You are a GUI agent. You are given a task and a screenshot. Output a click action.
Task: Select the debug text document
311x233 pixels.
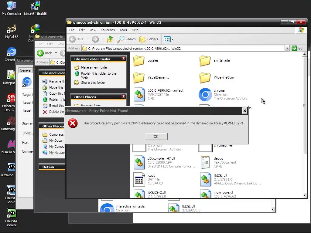(x=218, y=162)
